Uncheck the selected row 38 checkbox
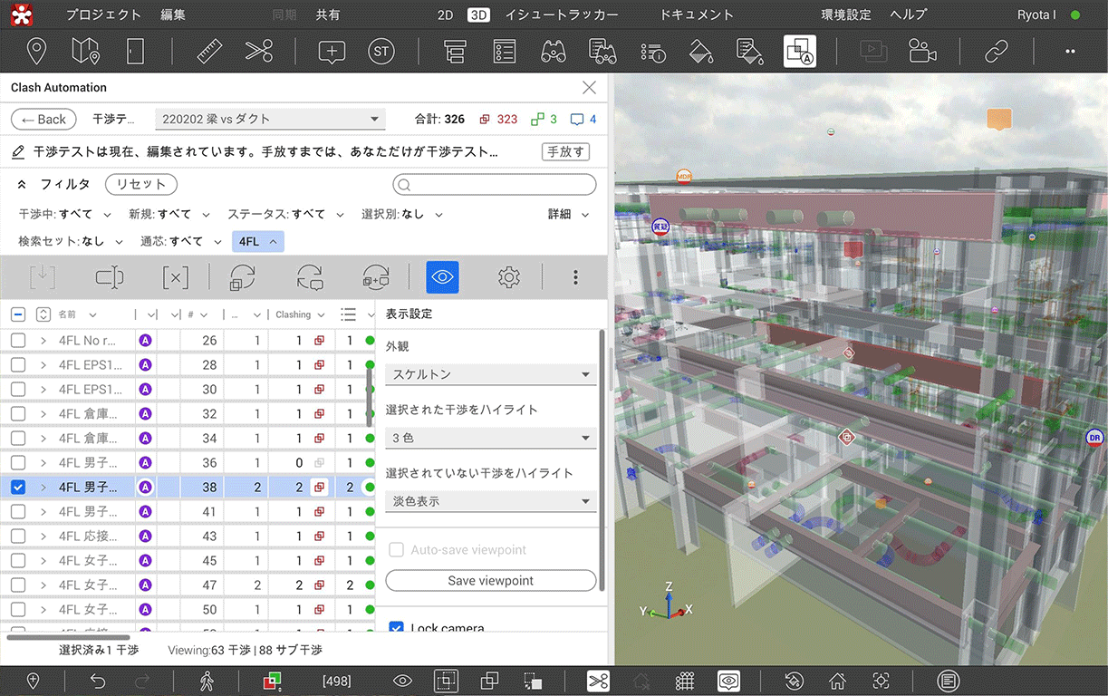The height and width of the screenshot is (696, 1108). 18,487
